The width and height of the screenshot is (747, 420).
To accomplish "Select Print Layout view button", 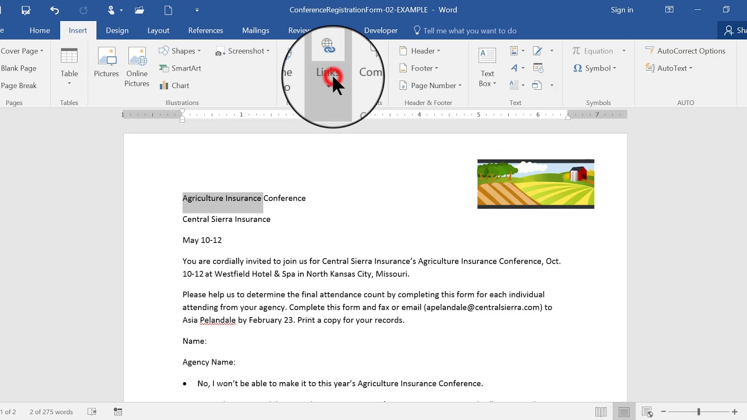I will (624, 412).
